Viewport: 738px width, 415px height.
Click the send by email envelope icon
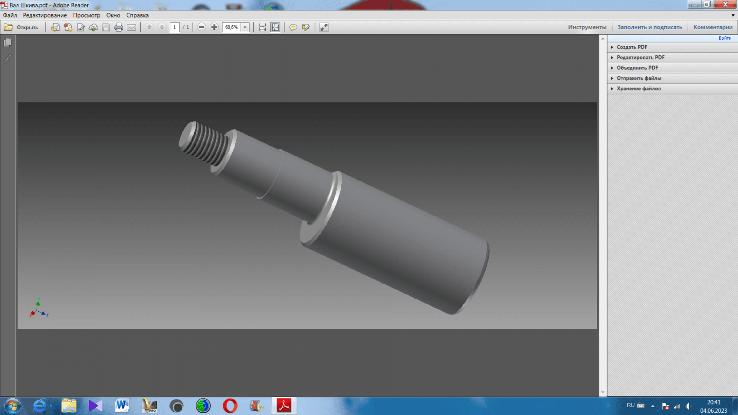tap(131, 27)
